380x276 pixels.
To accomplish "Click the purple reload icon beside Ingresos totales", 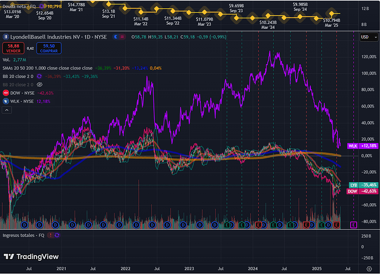I will click(57, 236).
